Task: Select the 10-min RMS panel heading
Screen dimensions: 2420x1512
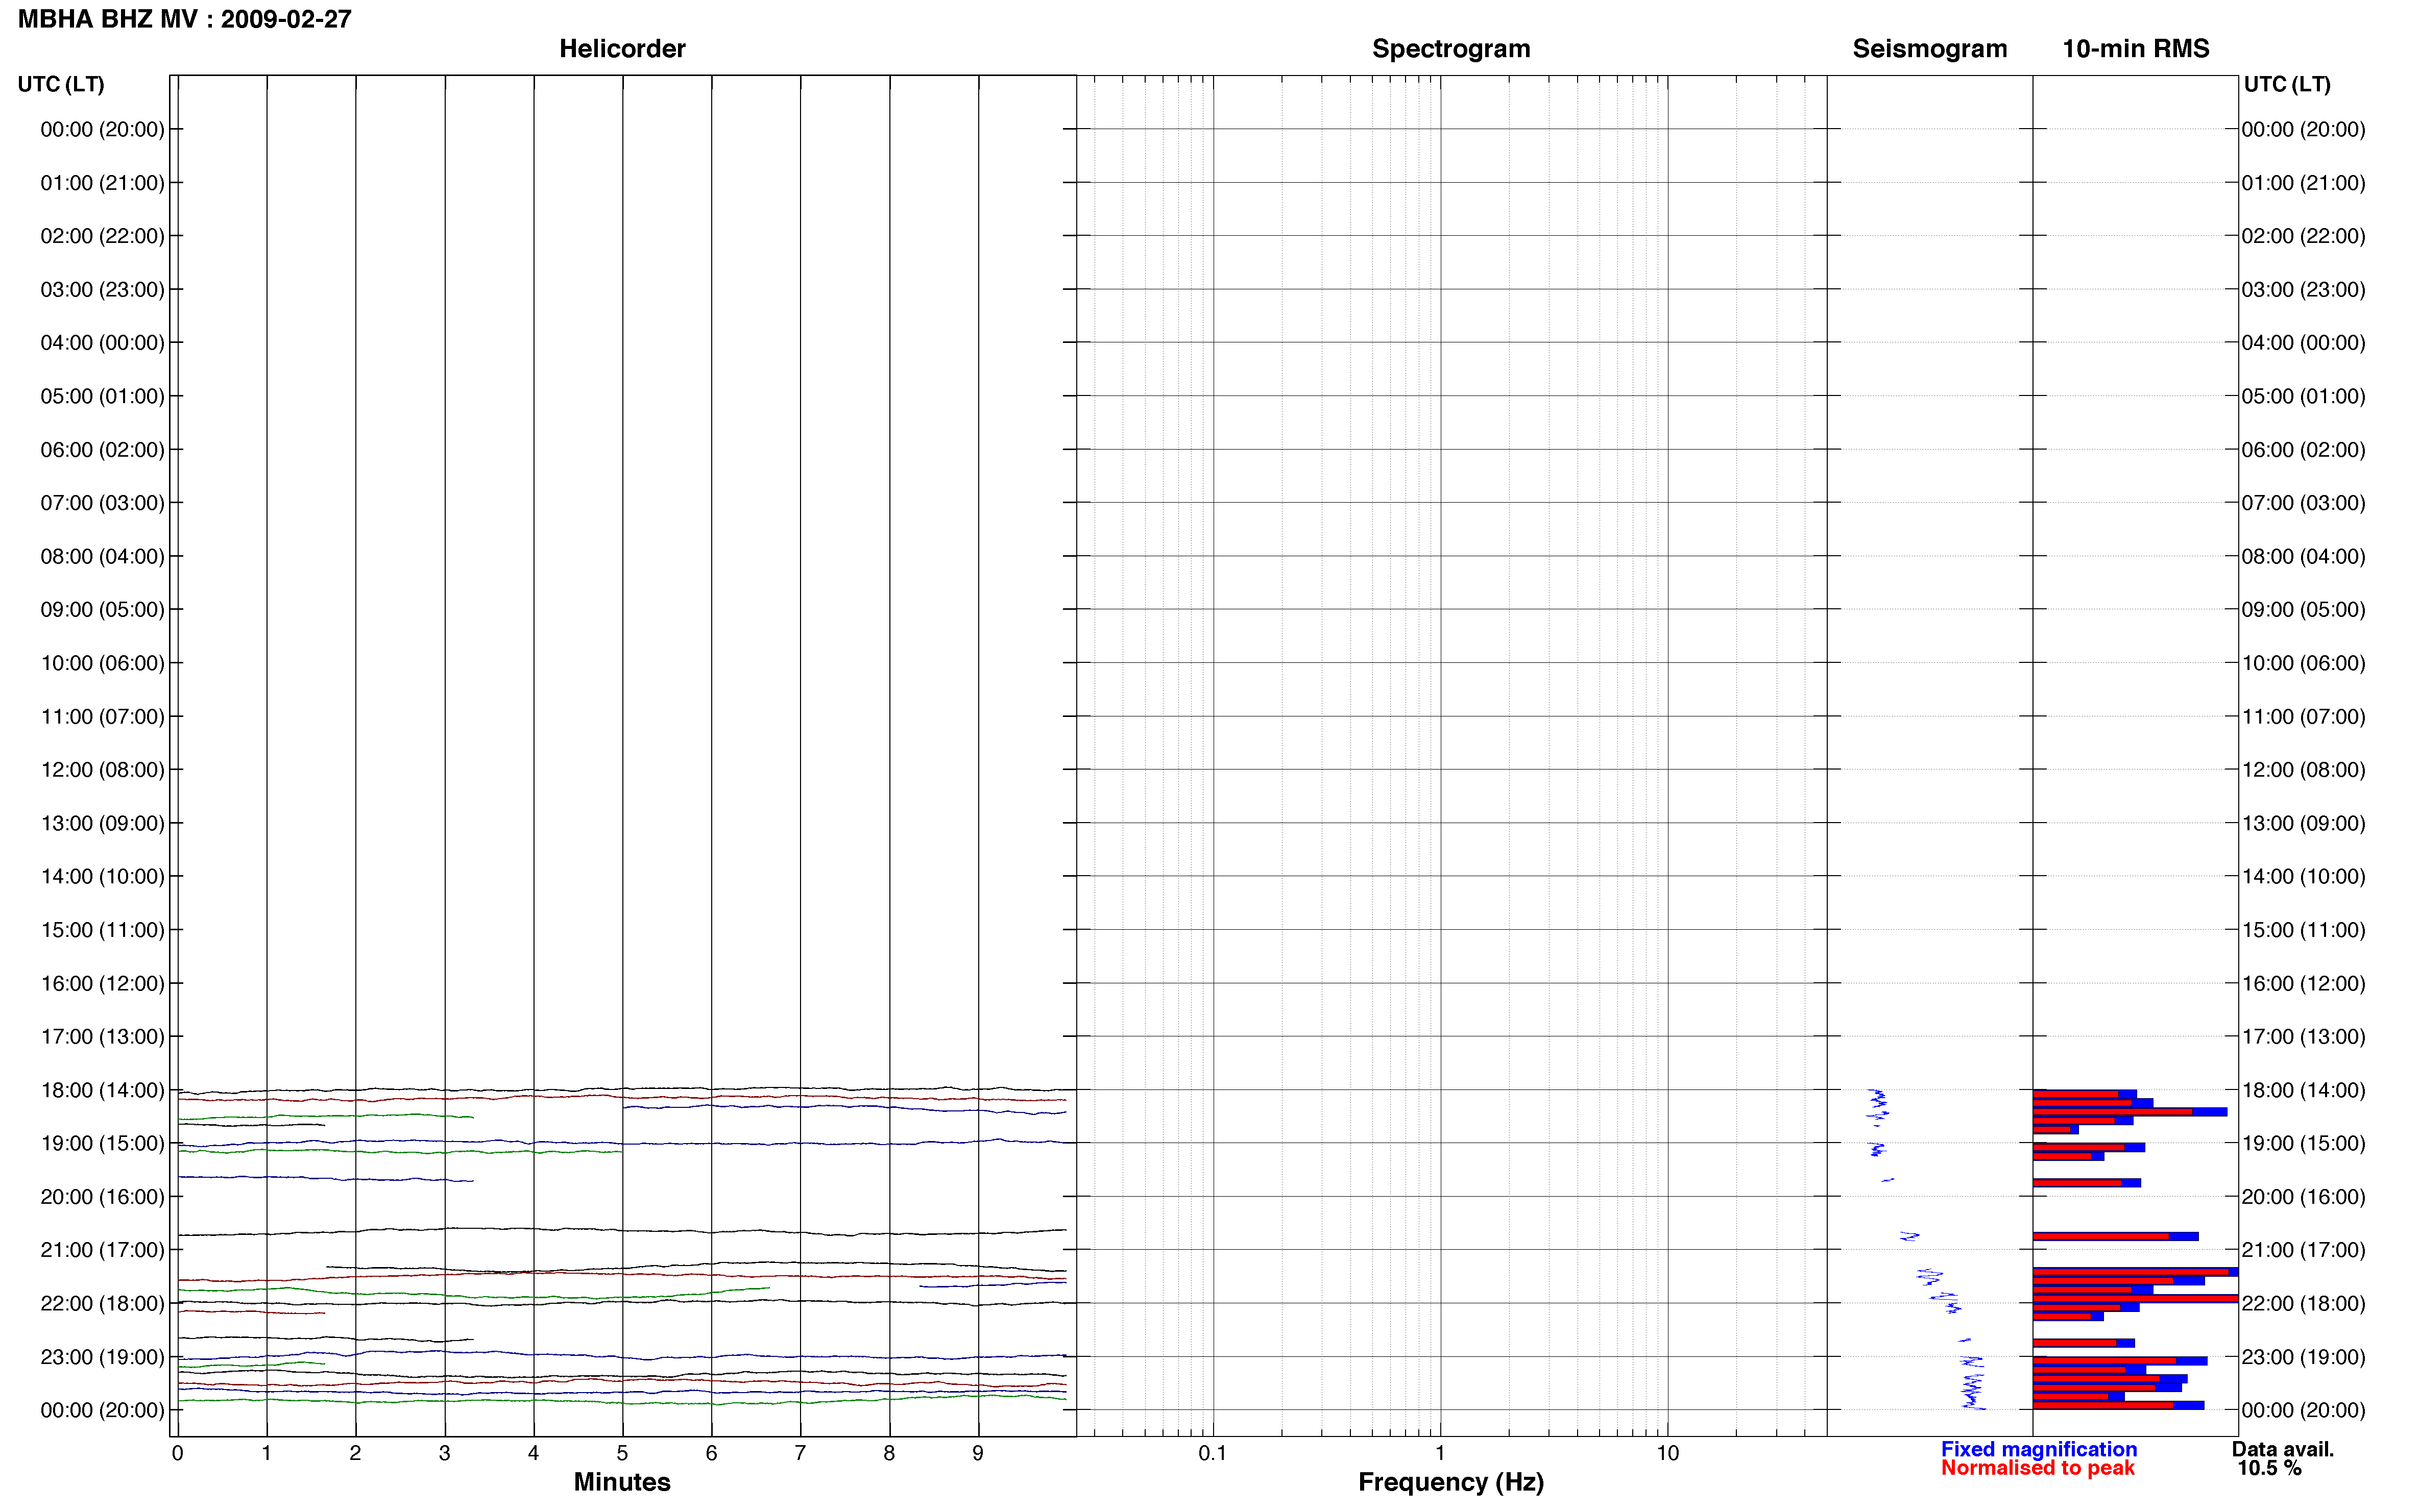Action: (x=2136, y=48)
